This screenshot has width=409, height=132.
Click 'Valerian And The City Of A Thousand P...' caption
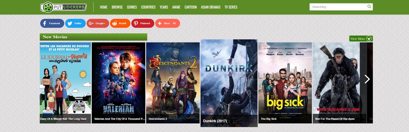pos(120,119)
